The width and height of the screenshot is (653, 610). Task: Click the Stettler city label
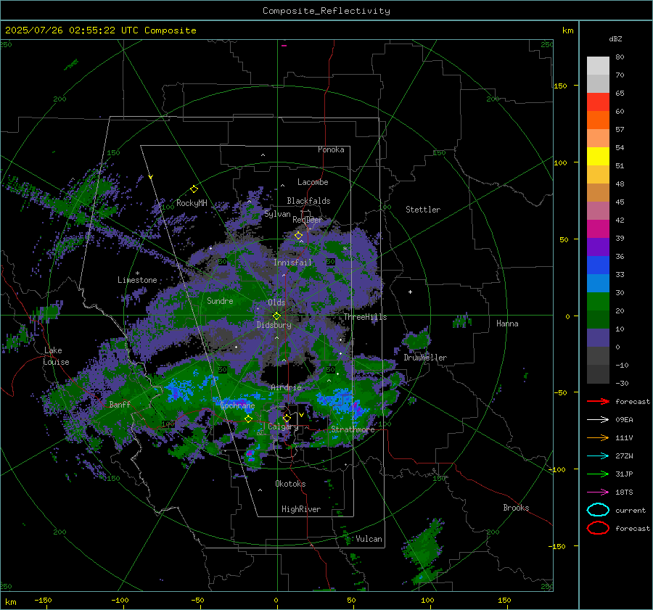[423, 210]
